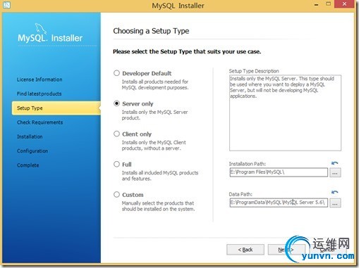The image size is (359, 268).
Task: Go to the Complete step
Action: [x=28, y=165]
